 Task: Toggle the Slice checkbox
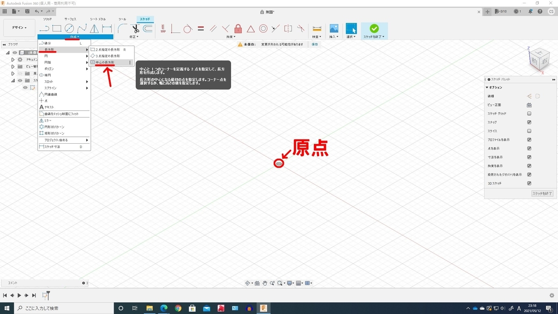point(529,131)
